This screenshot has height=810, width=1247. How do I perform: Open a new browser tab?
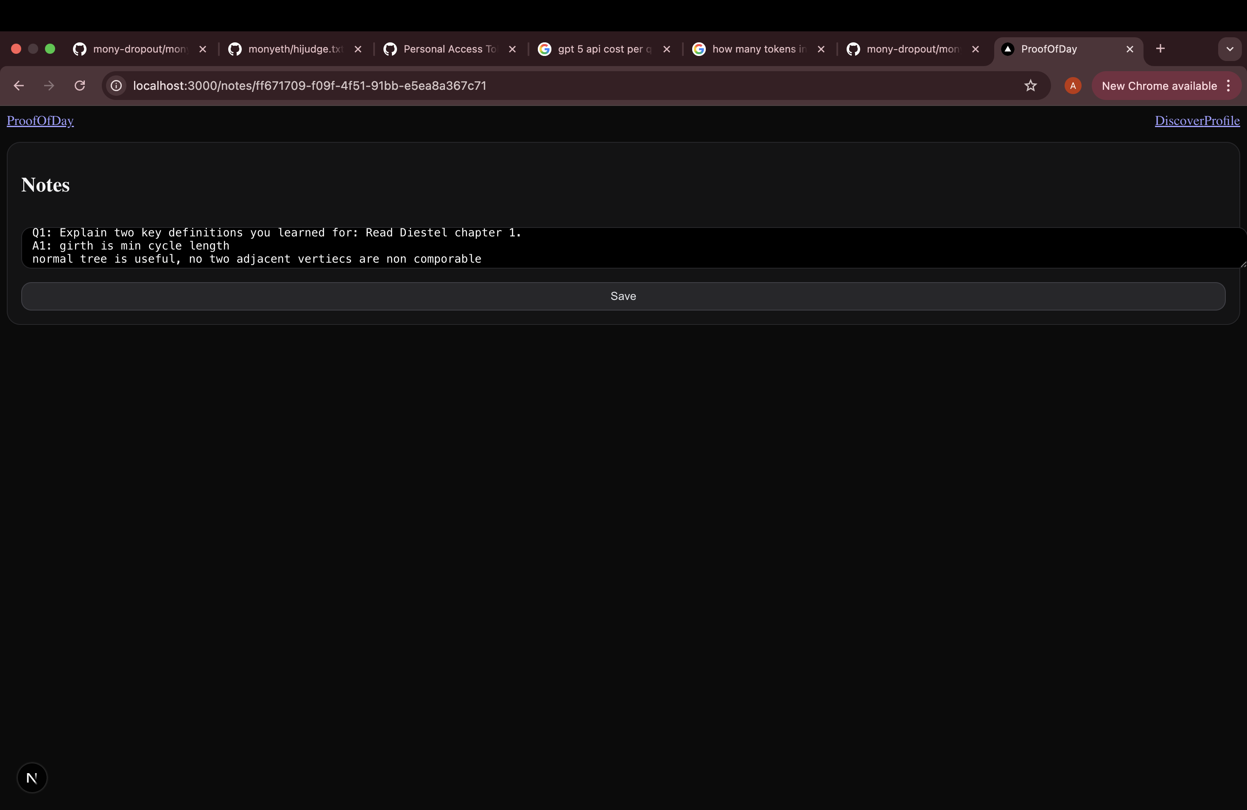click(x=1160, y=49)
